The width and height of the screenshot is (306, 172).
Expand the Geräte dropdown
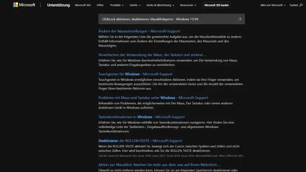point(135,5)
